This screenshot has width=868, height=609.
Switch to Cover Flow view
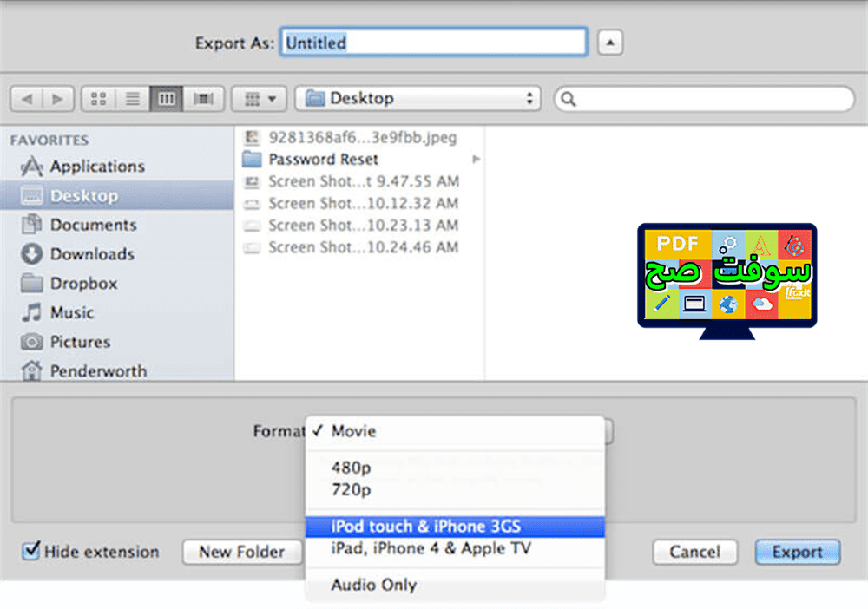pos(202,98)
